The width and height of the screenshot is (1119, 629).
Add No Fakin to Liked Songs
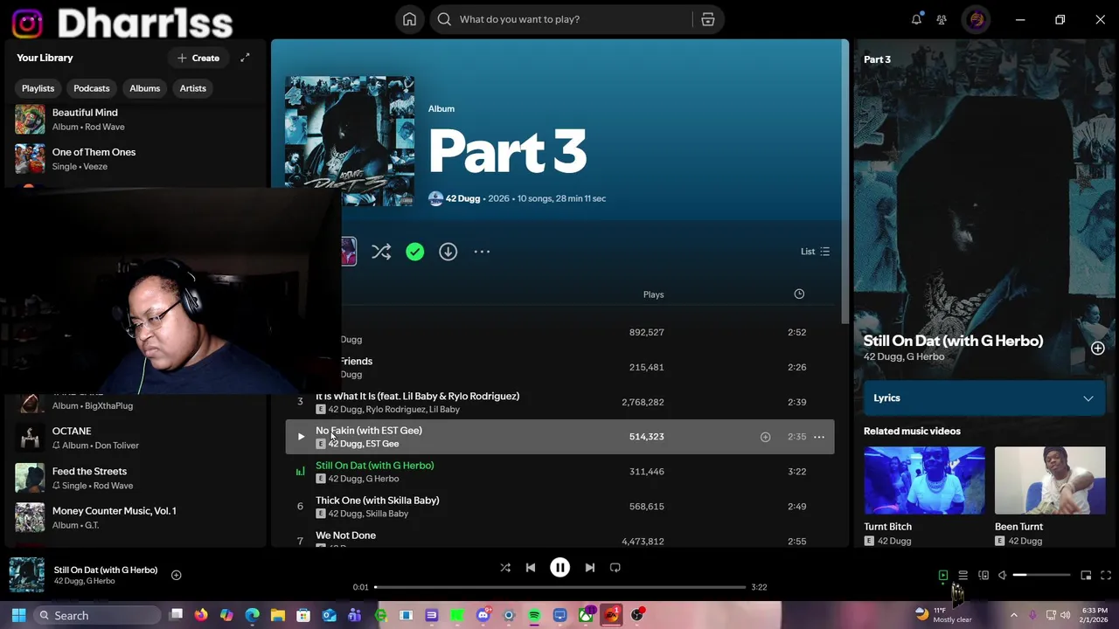[x=765, y=437]
